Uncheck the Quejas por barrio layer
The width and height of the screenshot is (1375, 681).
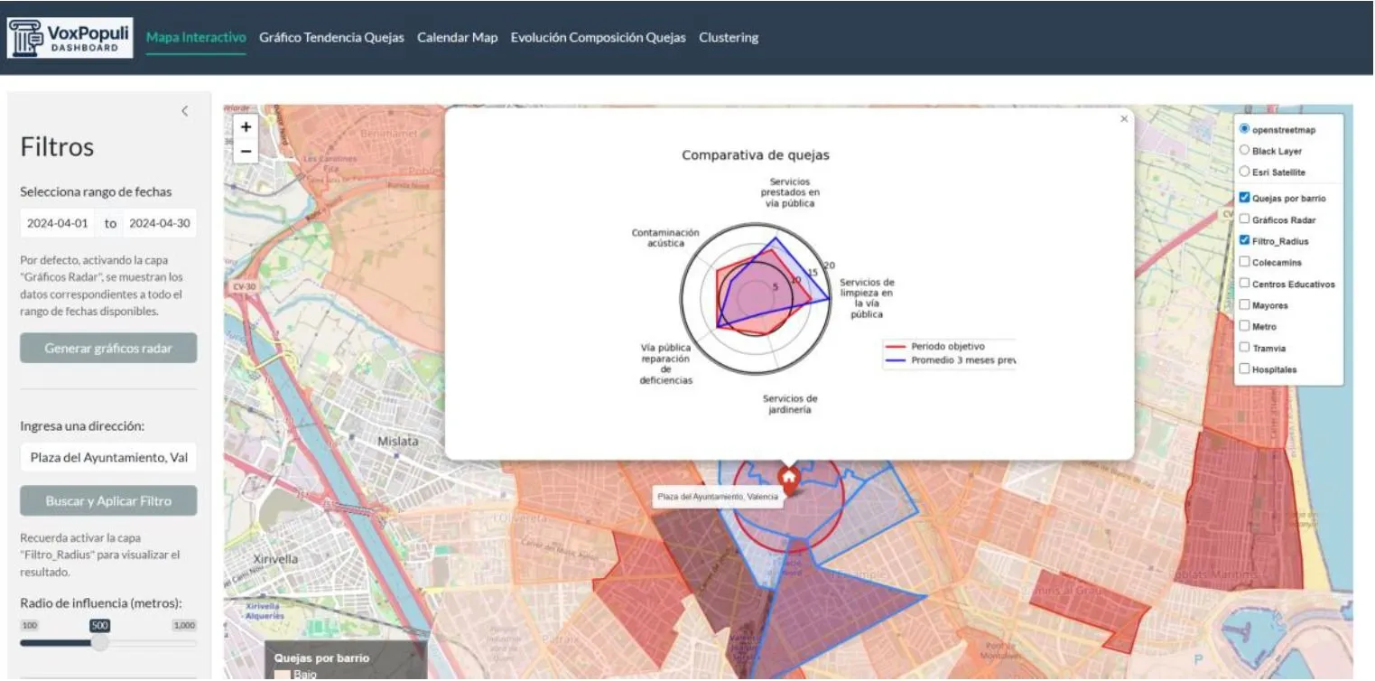pyautogui.click(x=1245, y=198)
